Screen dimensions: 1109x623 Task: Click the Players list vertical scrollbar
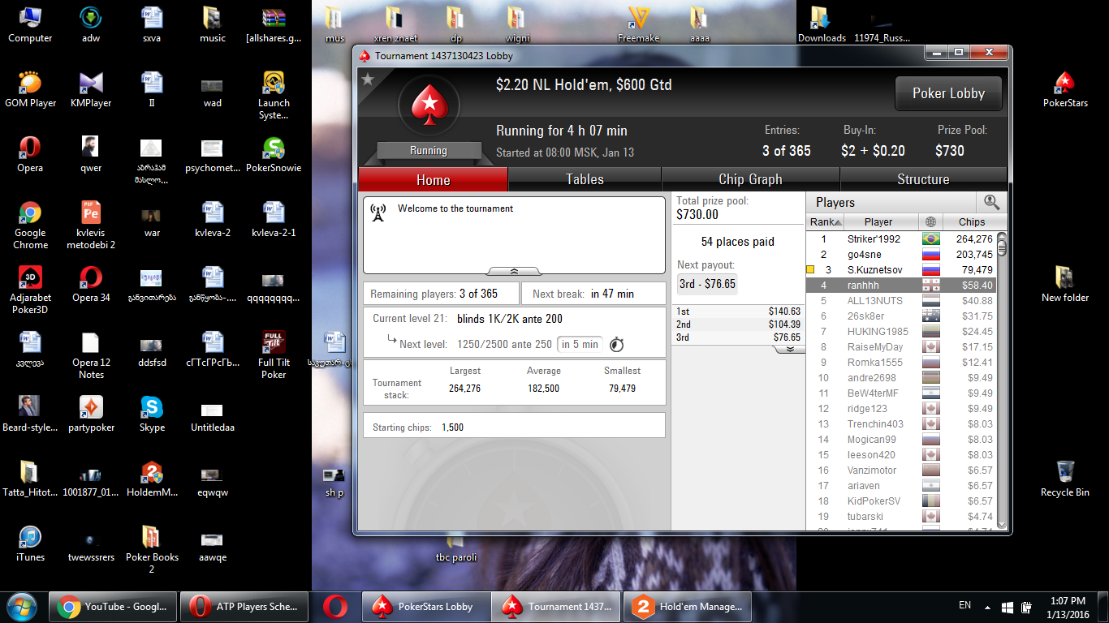[x=1001, y=381]
